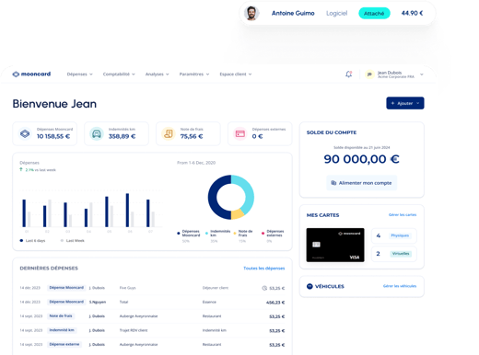Click the mooncard logo
479x355 pixels.
pyautogui.click(x=31, y=74)
